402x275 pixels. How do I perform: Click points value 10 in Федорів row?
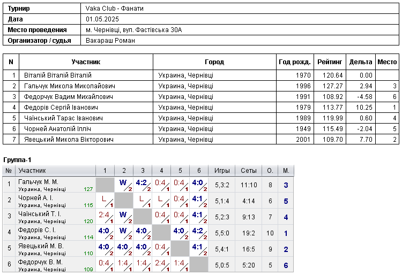[x=270, y=233]
